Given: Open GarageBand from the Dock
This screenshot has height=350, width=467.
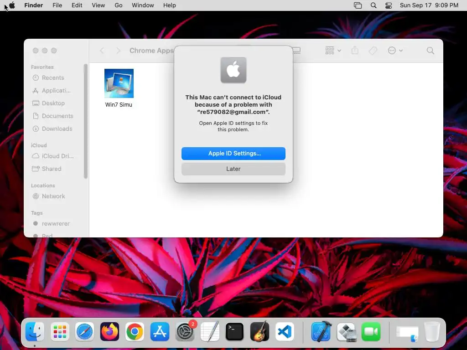Looking at the screenshot, I should pos(259,332).
